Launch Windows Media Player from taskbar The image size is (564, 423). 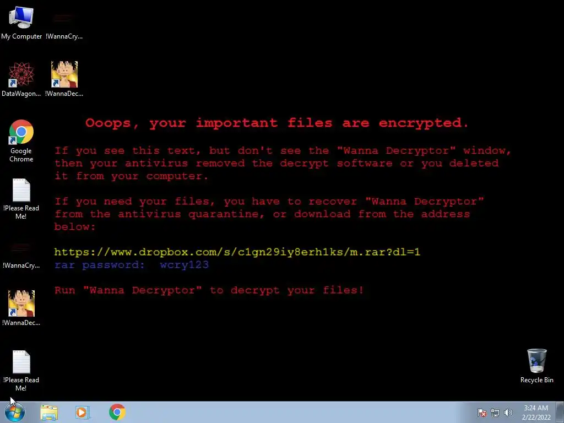point(83,412)
